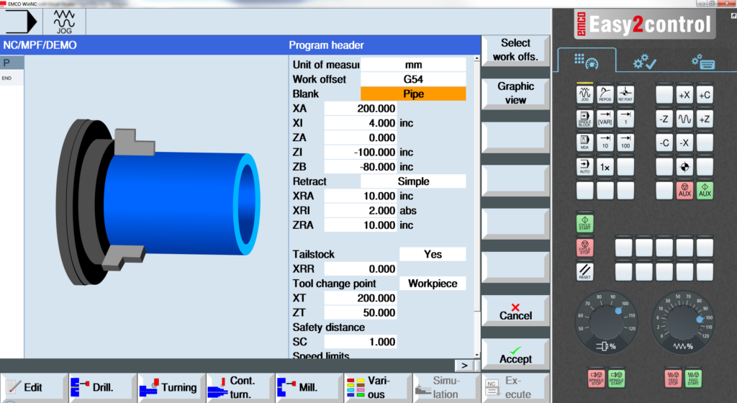This screenshot has width=737, height=403.
Task: Cancel the program header dialog
Action: (515, 311)
